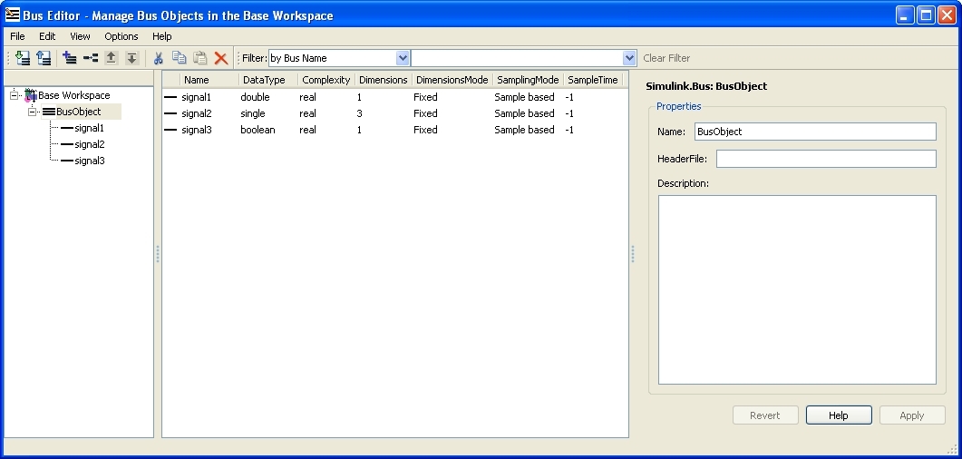This screenshot has height=459, width=962.
Task: Click the Export bus objects toolbar icon
Action: click(x=43, y=58)
